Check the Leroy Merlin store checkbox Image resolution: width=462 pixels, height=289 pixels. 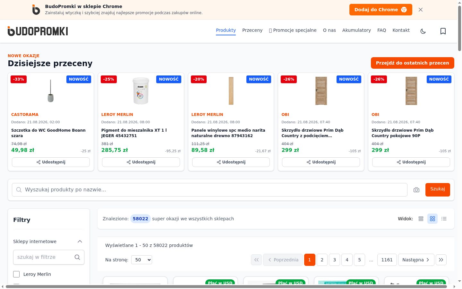point(16,274)
